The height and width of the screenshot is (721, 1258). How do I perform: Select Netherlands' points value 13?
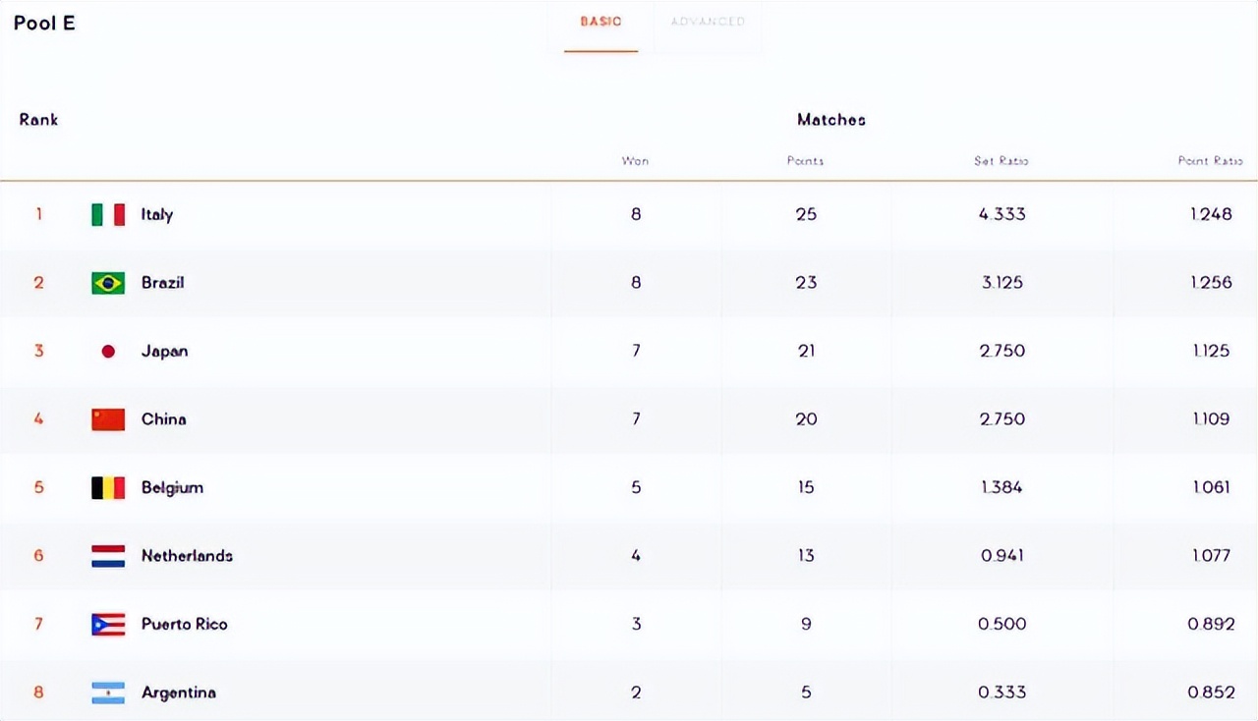[806, 556]
